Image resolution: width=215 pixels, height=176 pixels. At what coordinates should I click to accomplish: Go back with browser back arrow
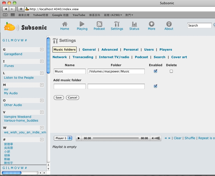coord(6,9)
